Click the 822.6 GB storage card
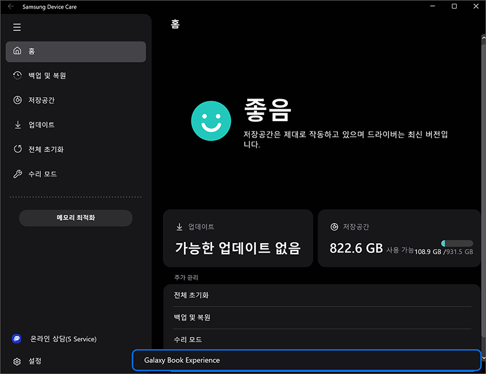 pos(399,238)
